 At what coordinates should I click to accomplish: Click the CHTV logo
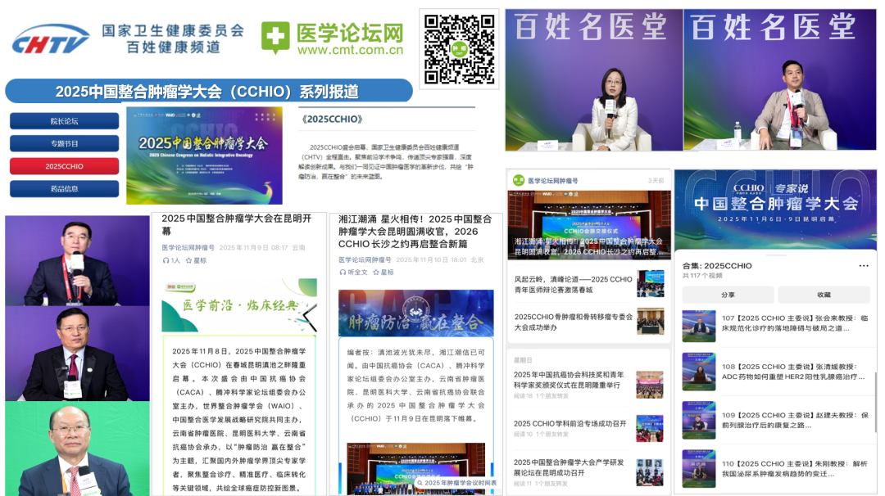pos(51,39)
